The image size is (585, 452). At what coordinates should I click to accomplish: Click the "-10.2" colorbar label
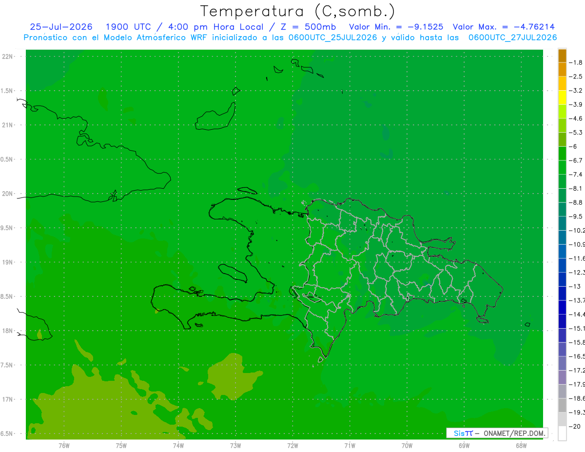pyautogui.click(x=577, y=230)
